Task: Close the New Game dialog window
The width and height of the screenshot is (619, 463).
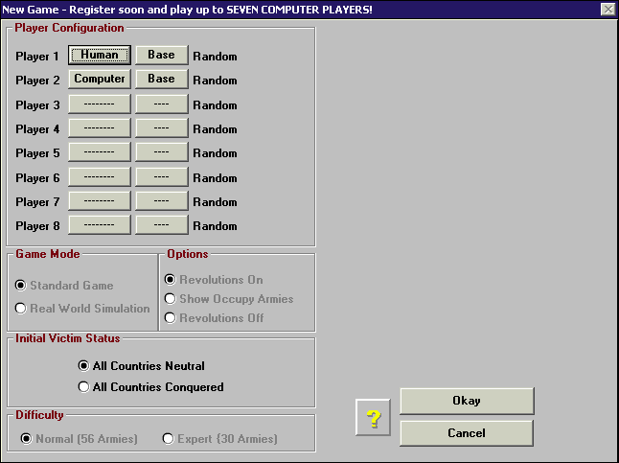Action: [x=608, y=9]
